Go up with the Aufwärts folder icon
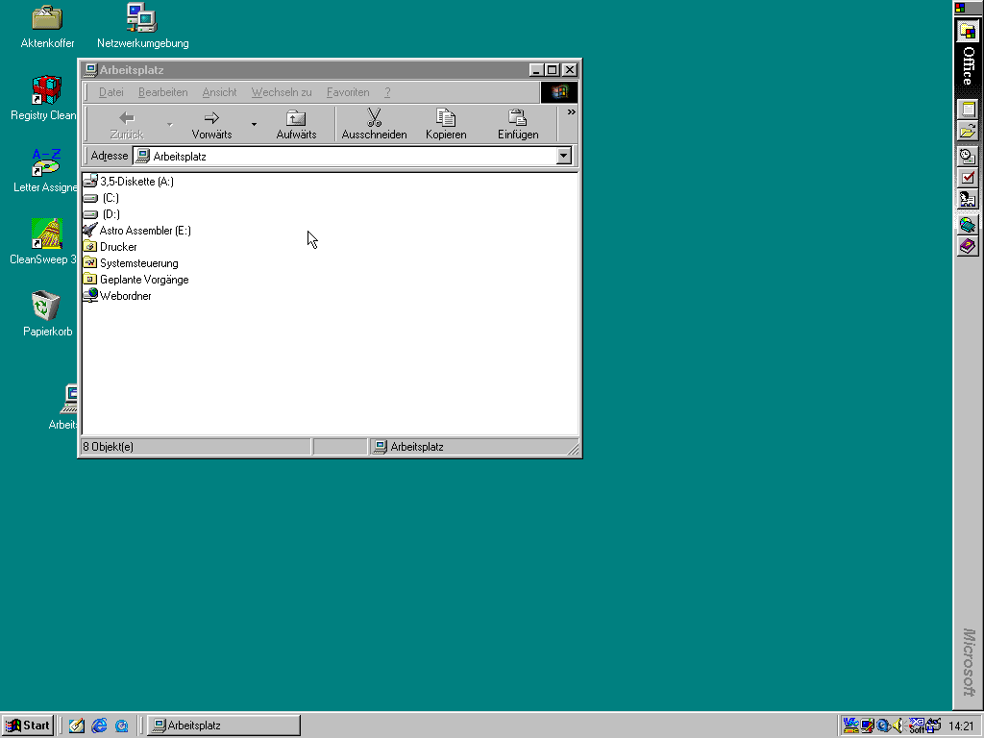 (296, 117)
